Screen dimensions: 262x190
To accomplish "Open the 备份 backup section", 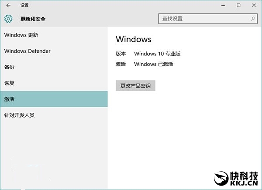I will click(x=54, y=67).
